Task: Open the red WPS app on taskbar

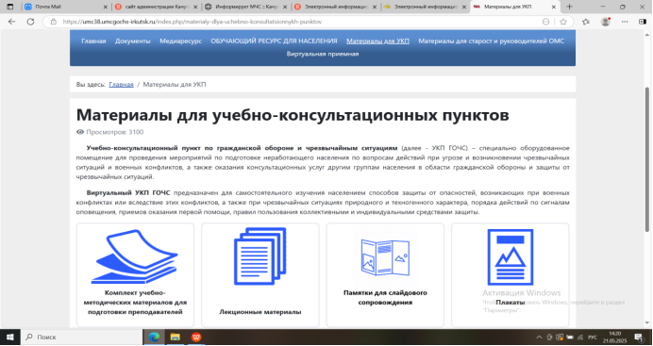Action: coord(196,337)
